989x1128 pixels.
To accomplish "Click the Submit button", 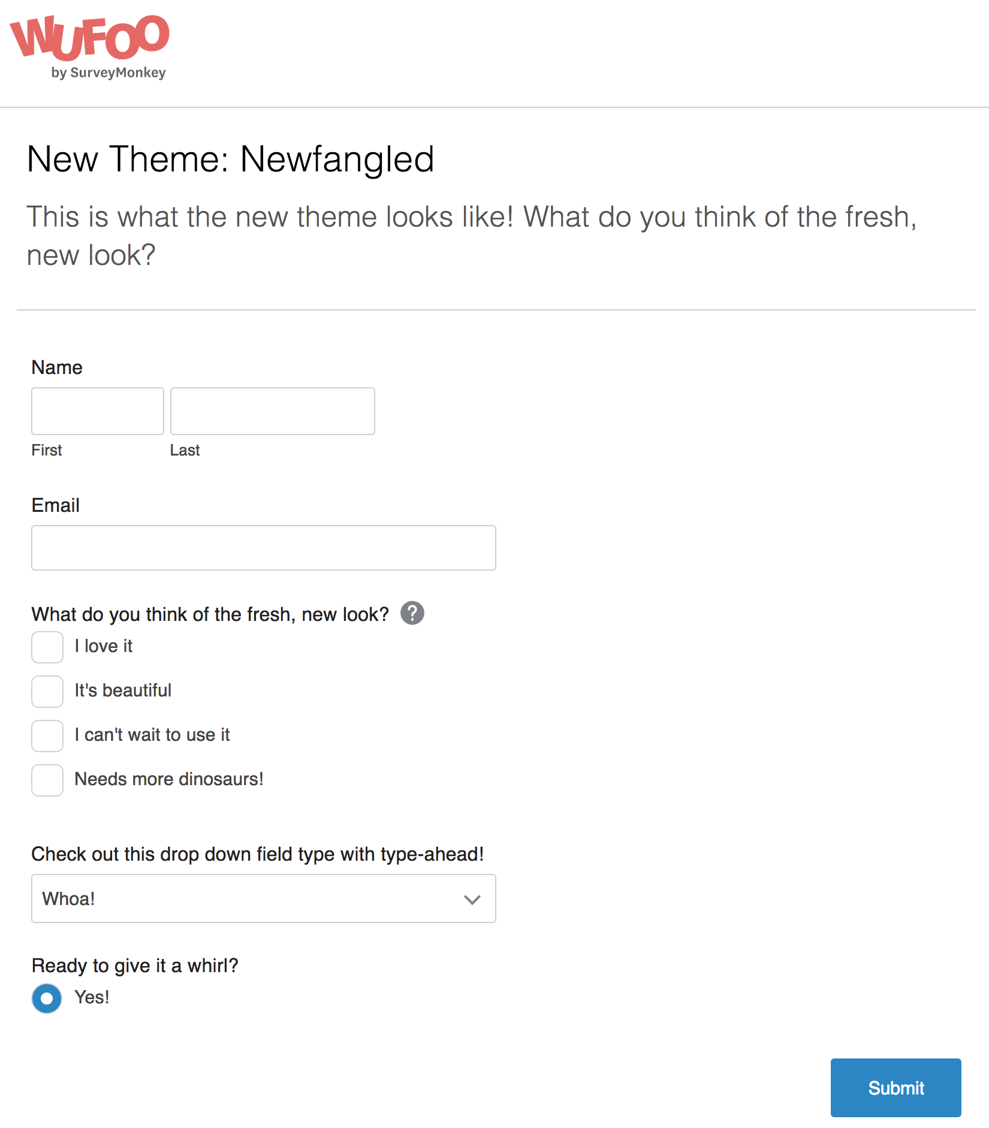I will click(895, 1087).
